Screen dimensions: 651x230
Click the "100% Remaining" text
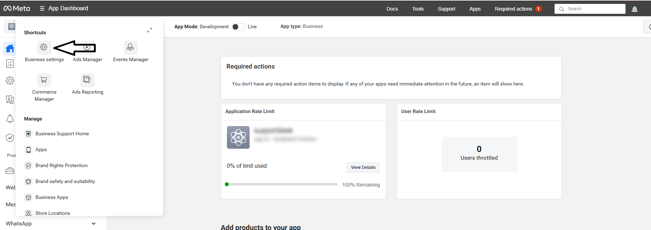pos(361,185)
